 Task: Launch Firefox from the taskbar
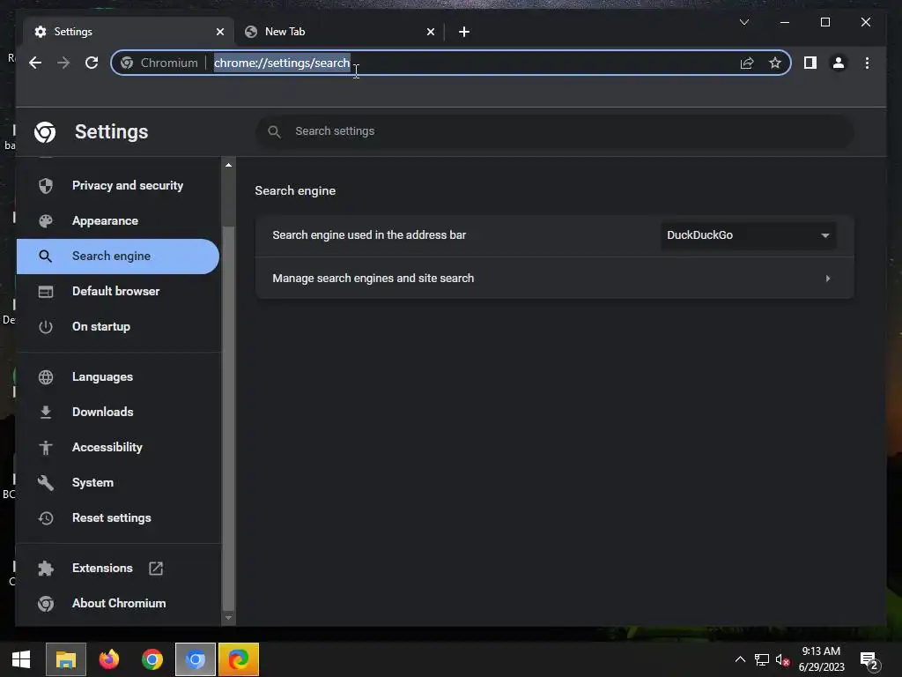coord(108,659)
